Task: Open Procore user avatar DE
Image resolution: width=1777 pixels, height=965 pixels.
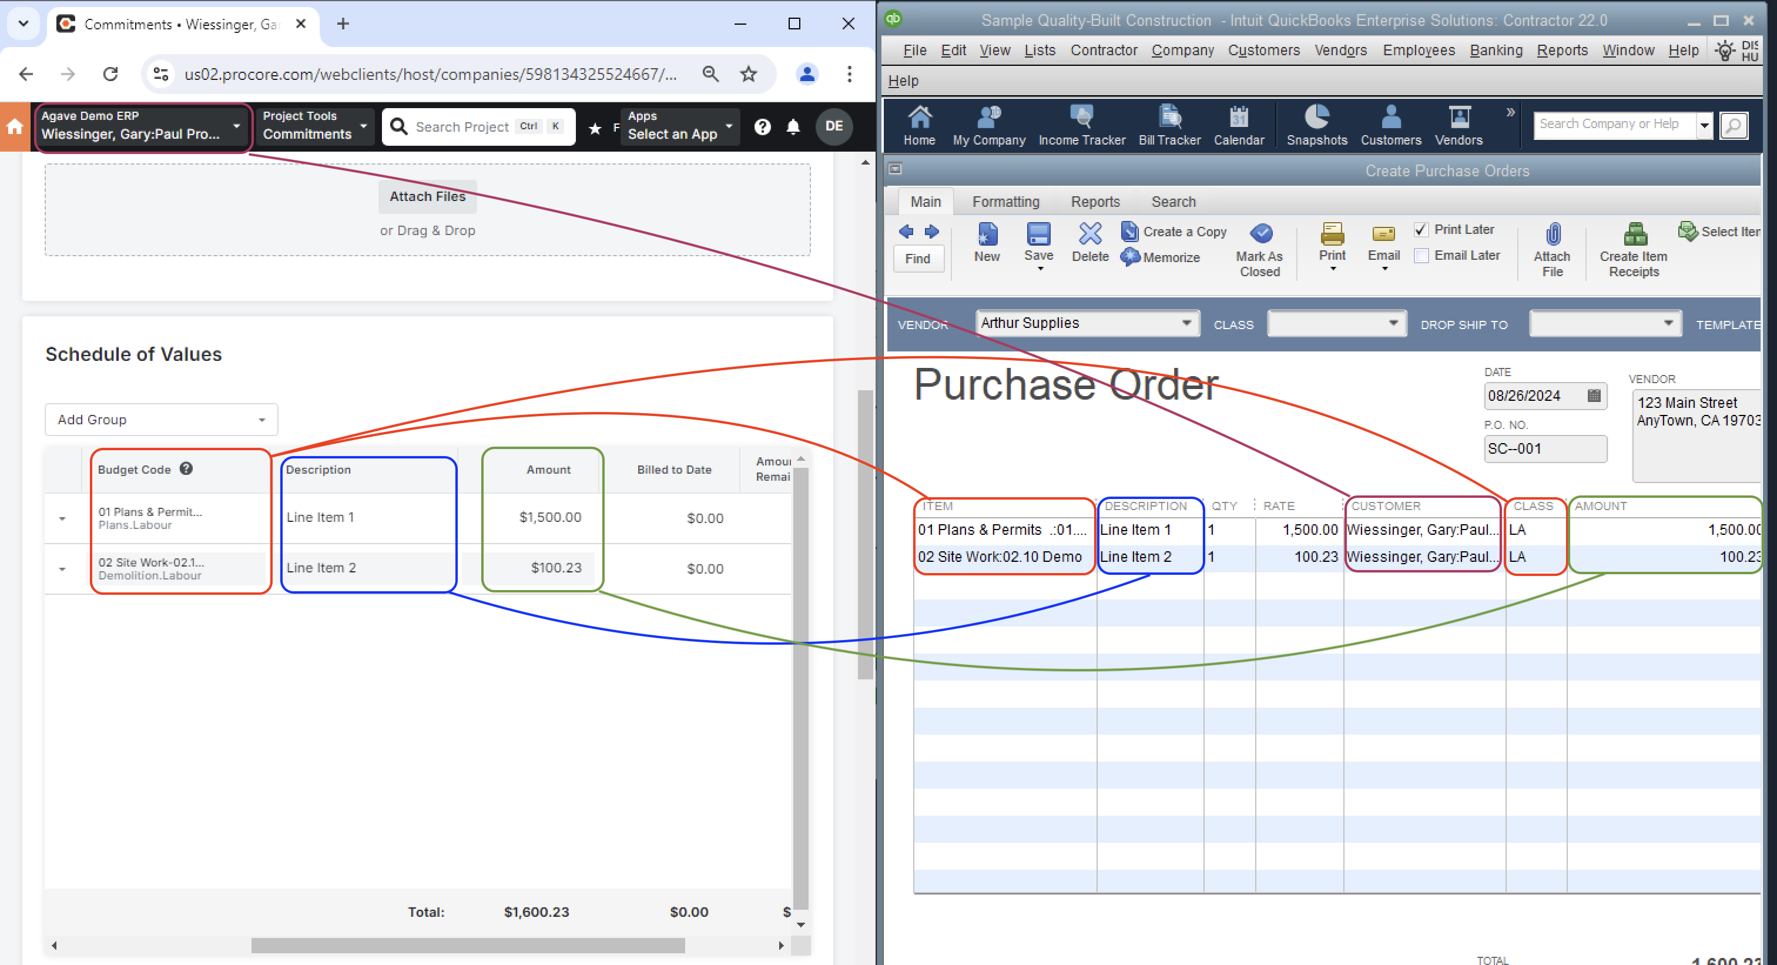Action: [x=834, y=126]
